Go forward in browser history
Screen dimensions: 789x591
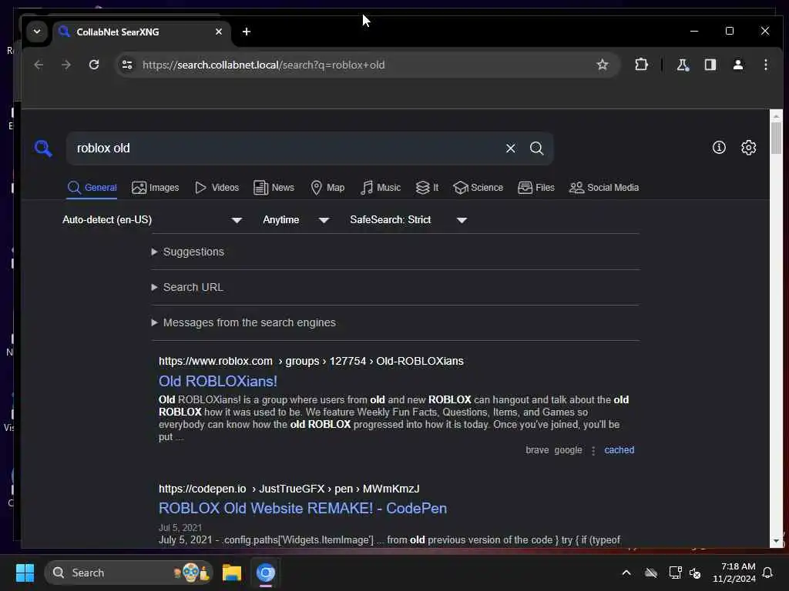(66, 65)
